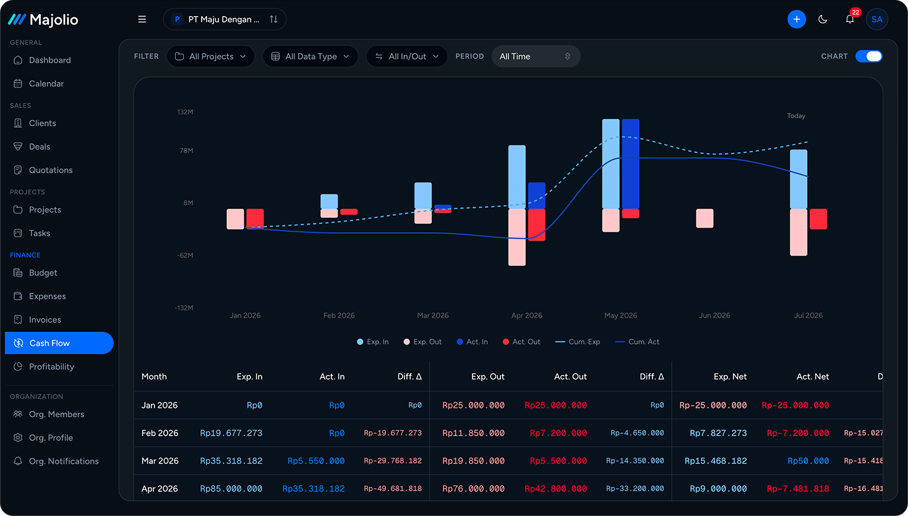Viewport: 908px width, 516px height.
Task: Toggle Act. In legend series
Action: pyautogui.click(x=472, y=342)
